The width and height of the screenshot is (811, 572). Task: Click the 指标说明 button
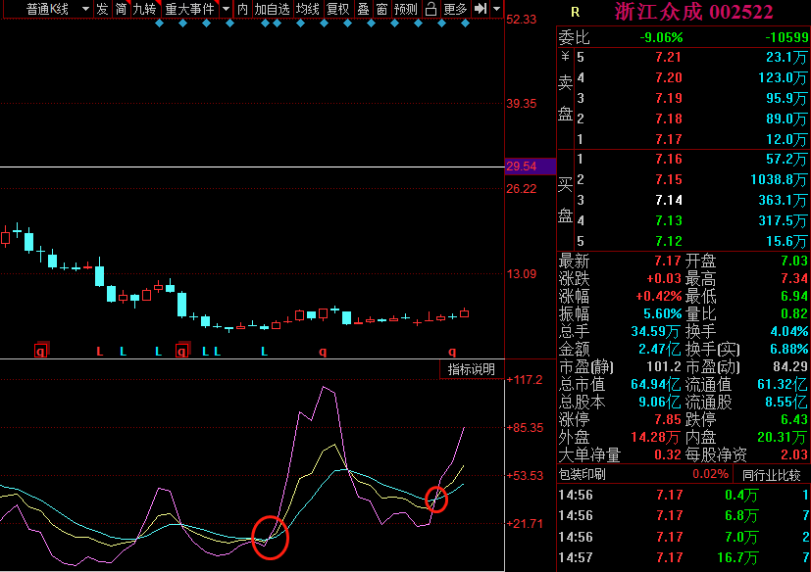472,369
